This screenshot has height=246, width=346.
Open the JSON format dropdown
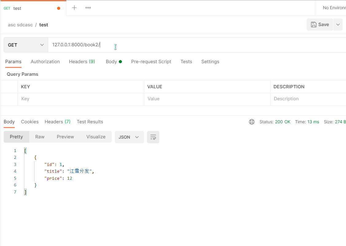click(129, 137)
